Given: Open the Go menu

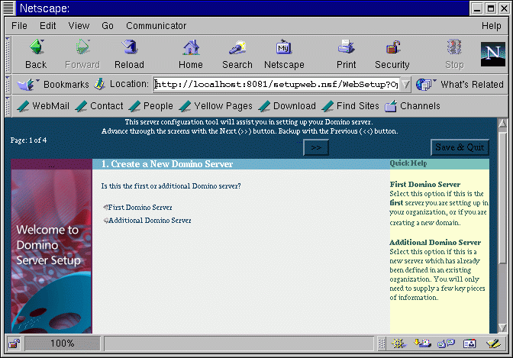Looking at the screenshot, I should pos(108,25).
